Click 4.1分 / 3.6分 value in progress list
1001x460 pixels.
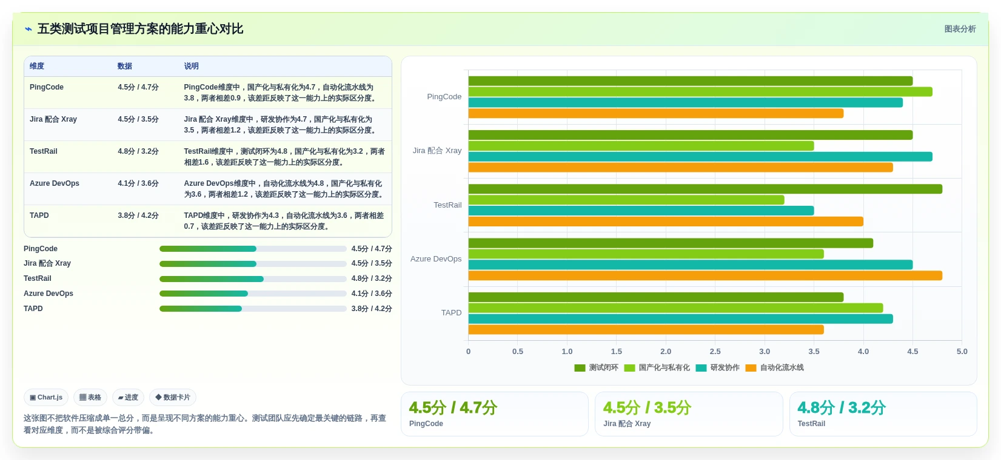tap(372, 294)
